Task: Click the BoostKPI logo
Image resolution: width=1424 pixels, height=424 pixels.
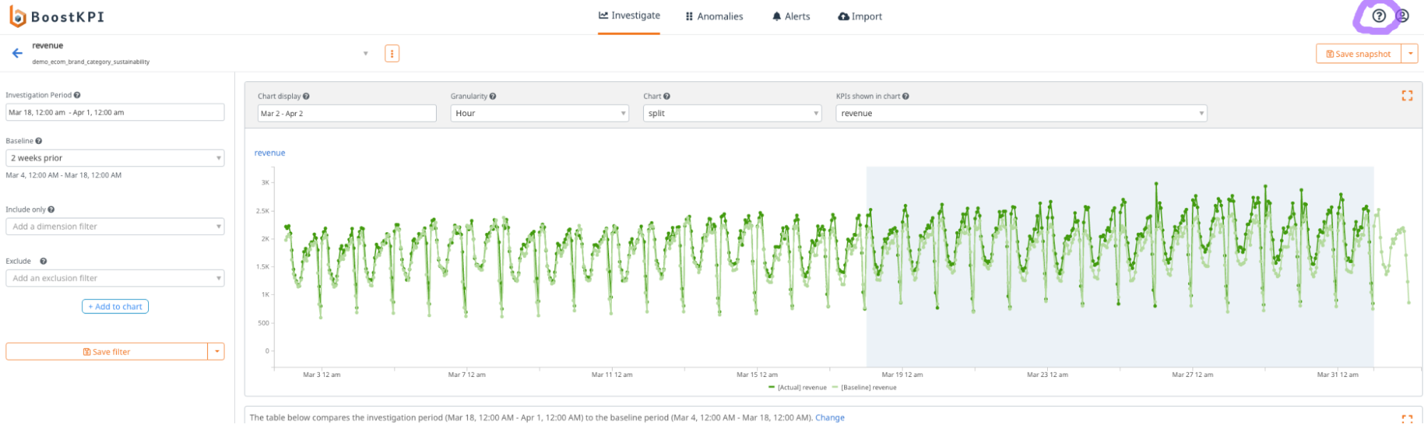Action: tap(57, 16)
